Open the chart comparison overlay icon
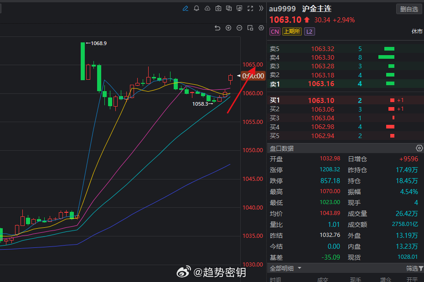This screenshot has height=282, width=424. point(228,8)
